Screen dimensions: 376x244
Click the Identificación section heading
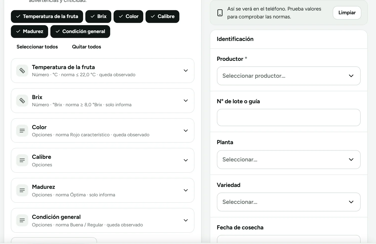click(235, 39)
